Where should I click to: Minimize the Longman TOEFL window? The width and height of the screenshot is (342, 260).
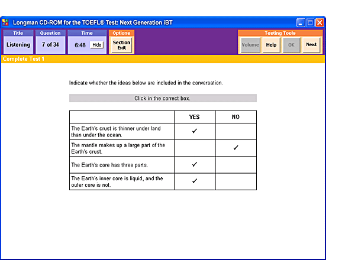[301, 22]
